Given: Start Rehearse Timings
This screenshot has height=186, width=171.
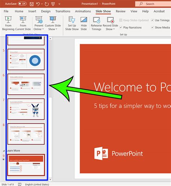Looking at the screenshot, I should click(96, 23).
